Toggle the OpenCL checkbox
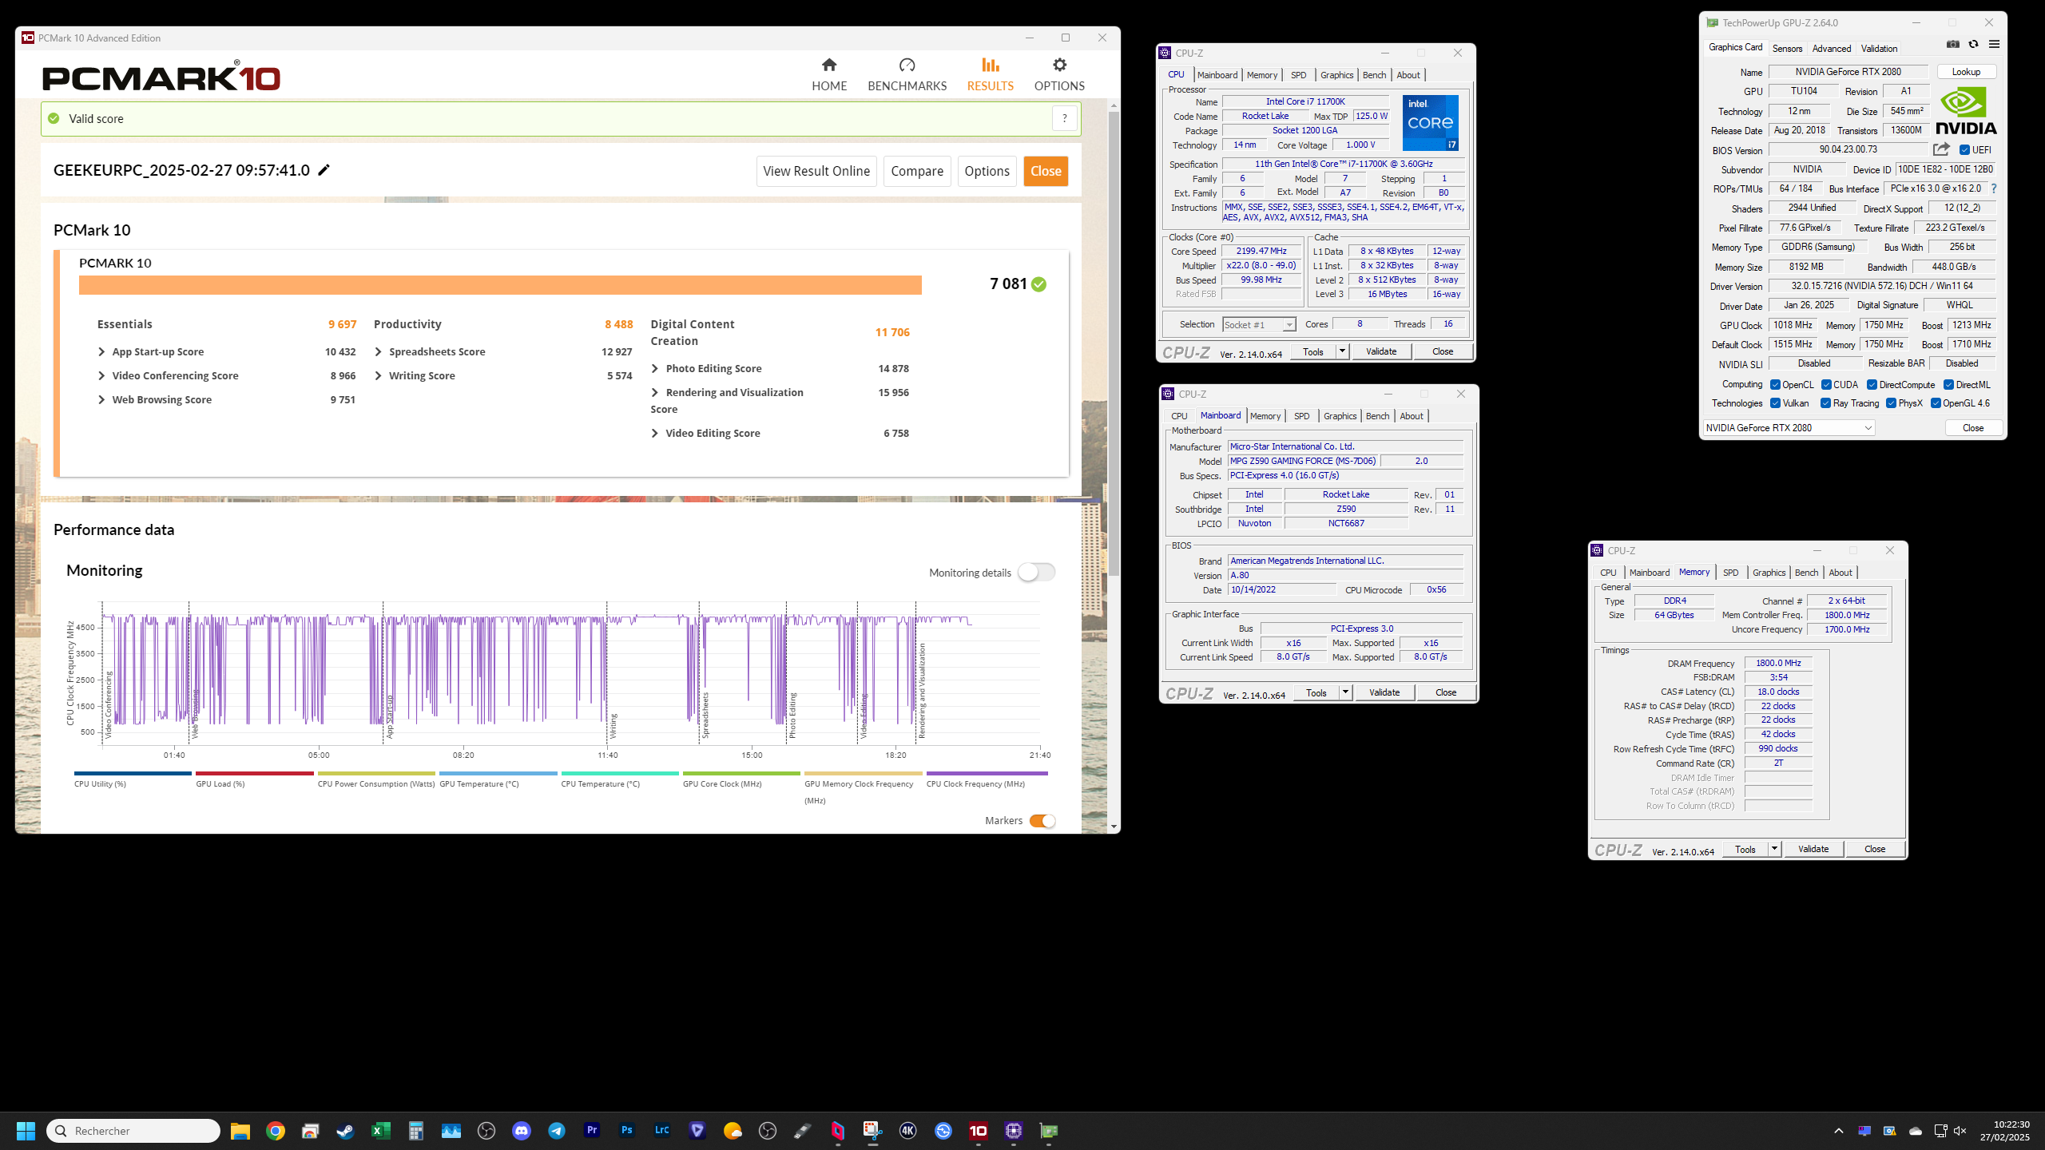Screen dimensions: 2045x1150 1775,384
